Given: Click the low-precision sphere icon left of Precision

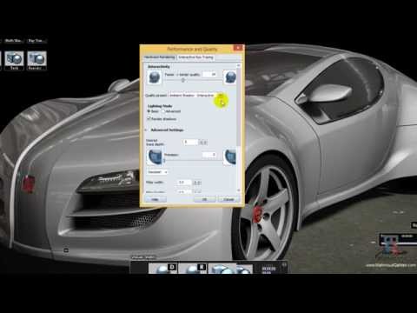Looking at the screenshot, I should [155, 157].
